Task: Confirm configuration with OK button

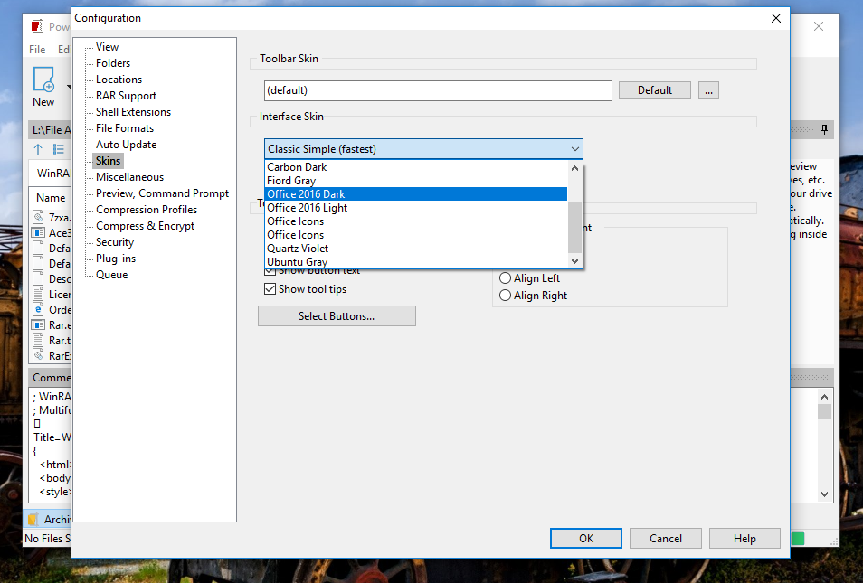Action: point(585,539)
